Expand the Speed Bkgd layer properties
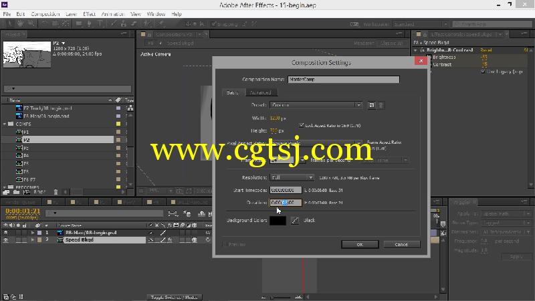The height and width of the screenshot is (301, 535). 33,240
